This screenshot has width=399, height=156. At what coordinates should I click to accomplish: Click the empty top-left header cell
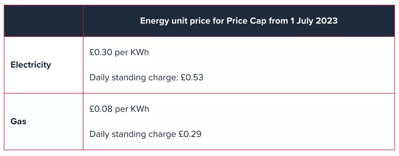(44, 21)
